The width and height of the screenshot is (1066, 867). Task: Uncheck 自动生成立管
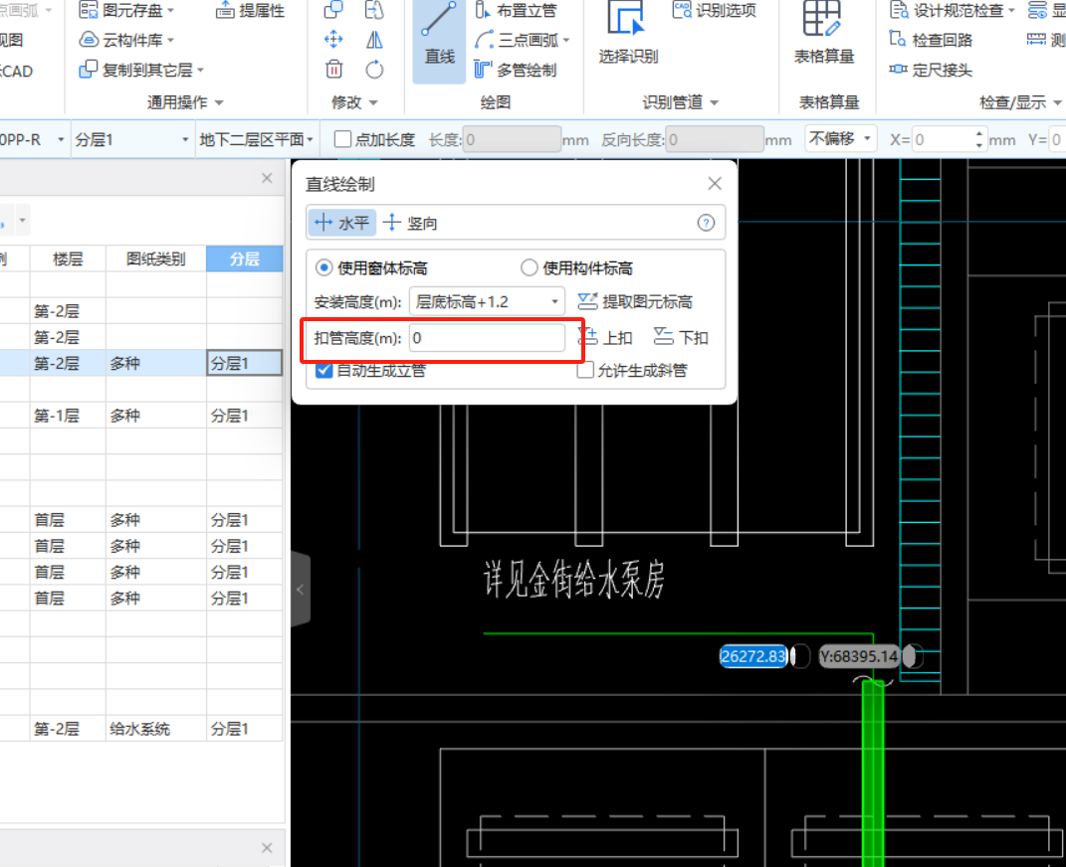tap(323, 371)
